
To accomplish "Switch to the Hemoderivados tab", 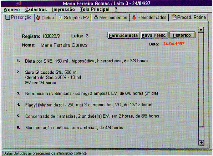I will [x=149, y=18].
